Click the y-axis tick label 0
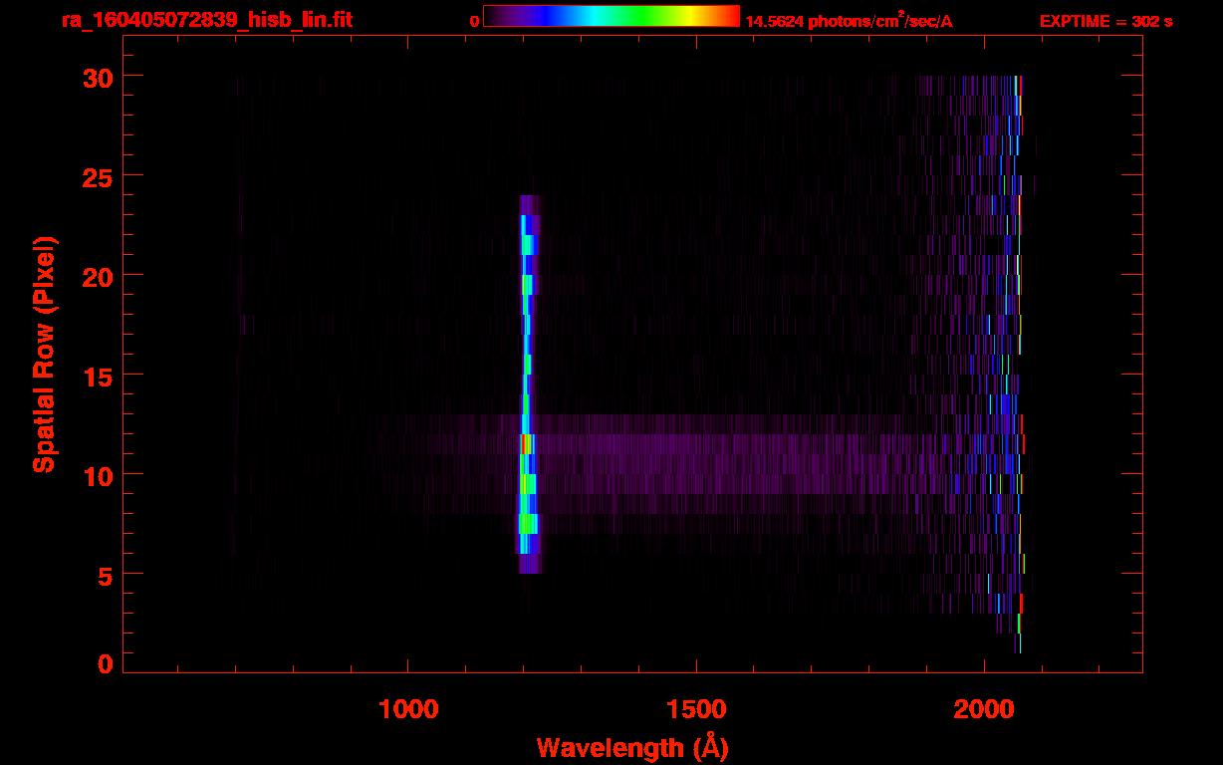 [106, 663]
